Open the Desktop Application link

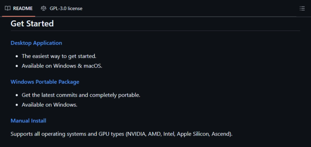tap(36, 43)
